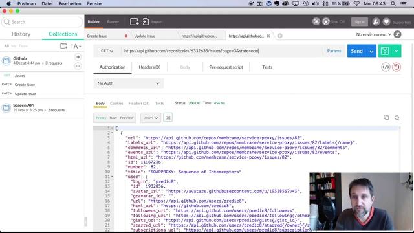Filter collections by All
This screenshot has height=233, width=414.
point(6,46)
